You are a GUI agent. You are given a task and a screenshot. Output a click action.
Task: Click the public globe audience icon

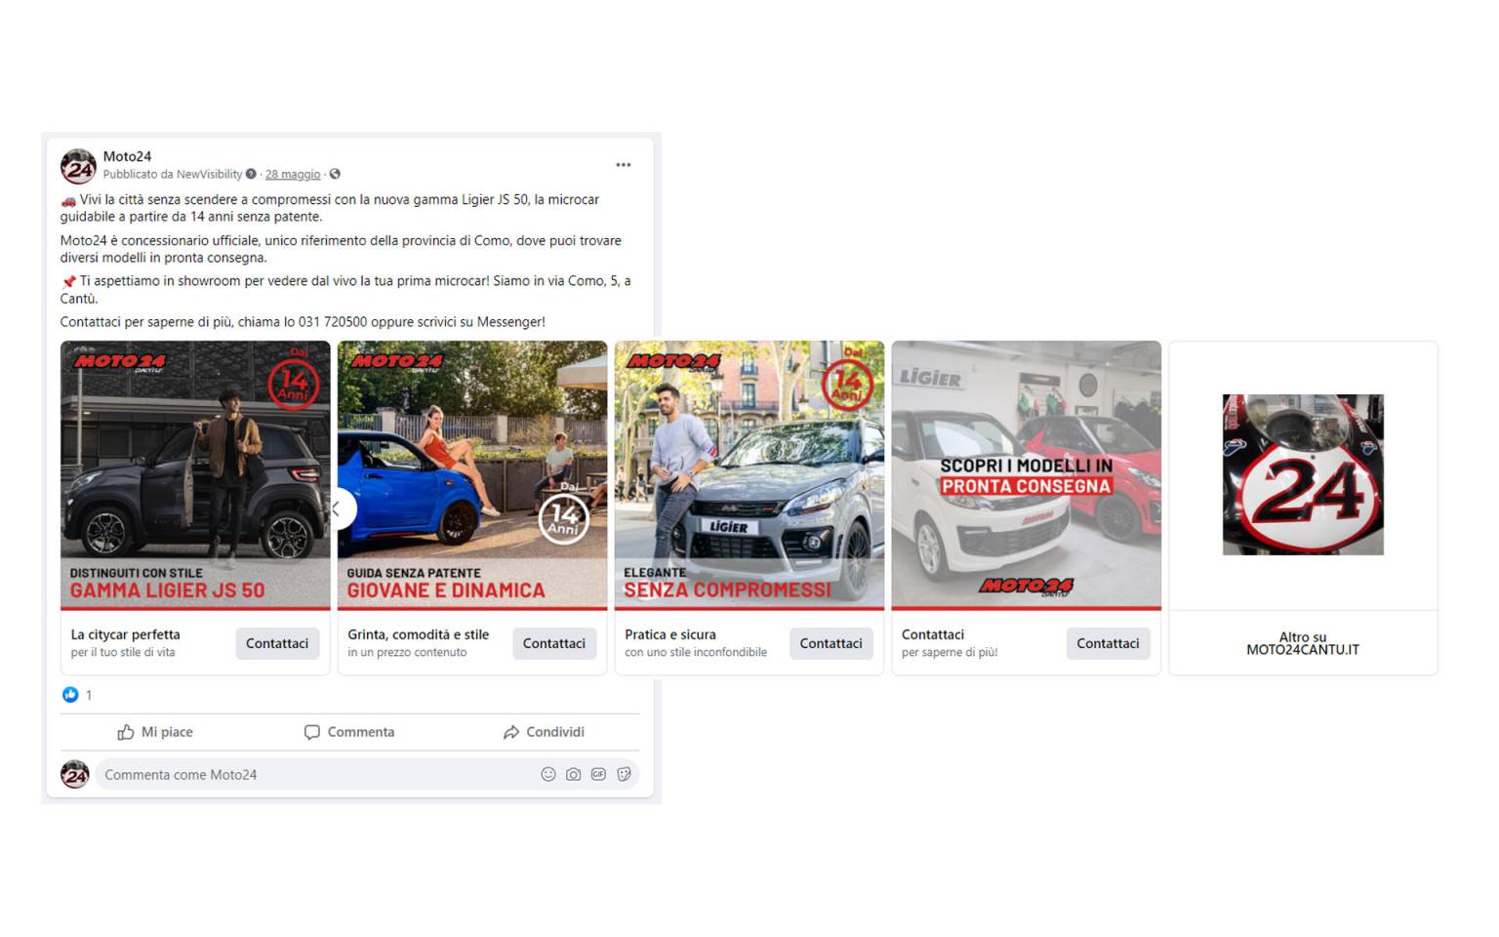335,175
